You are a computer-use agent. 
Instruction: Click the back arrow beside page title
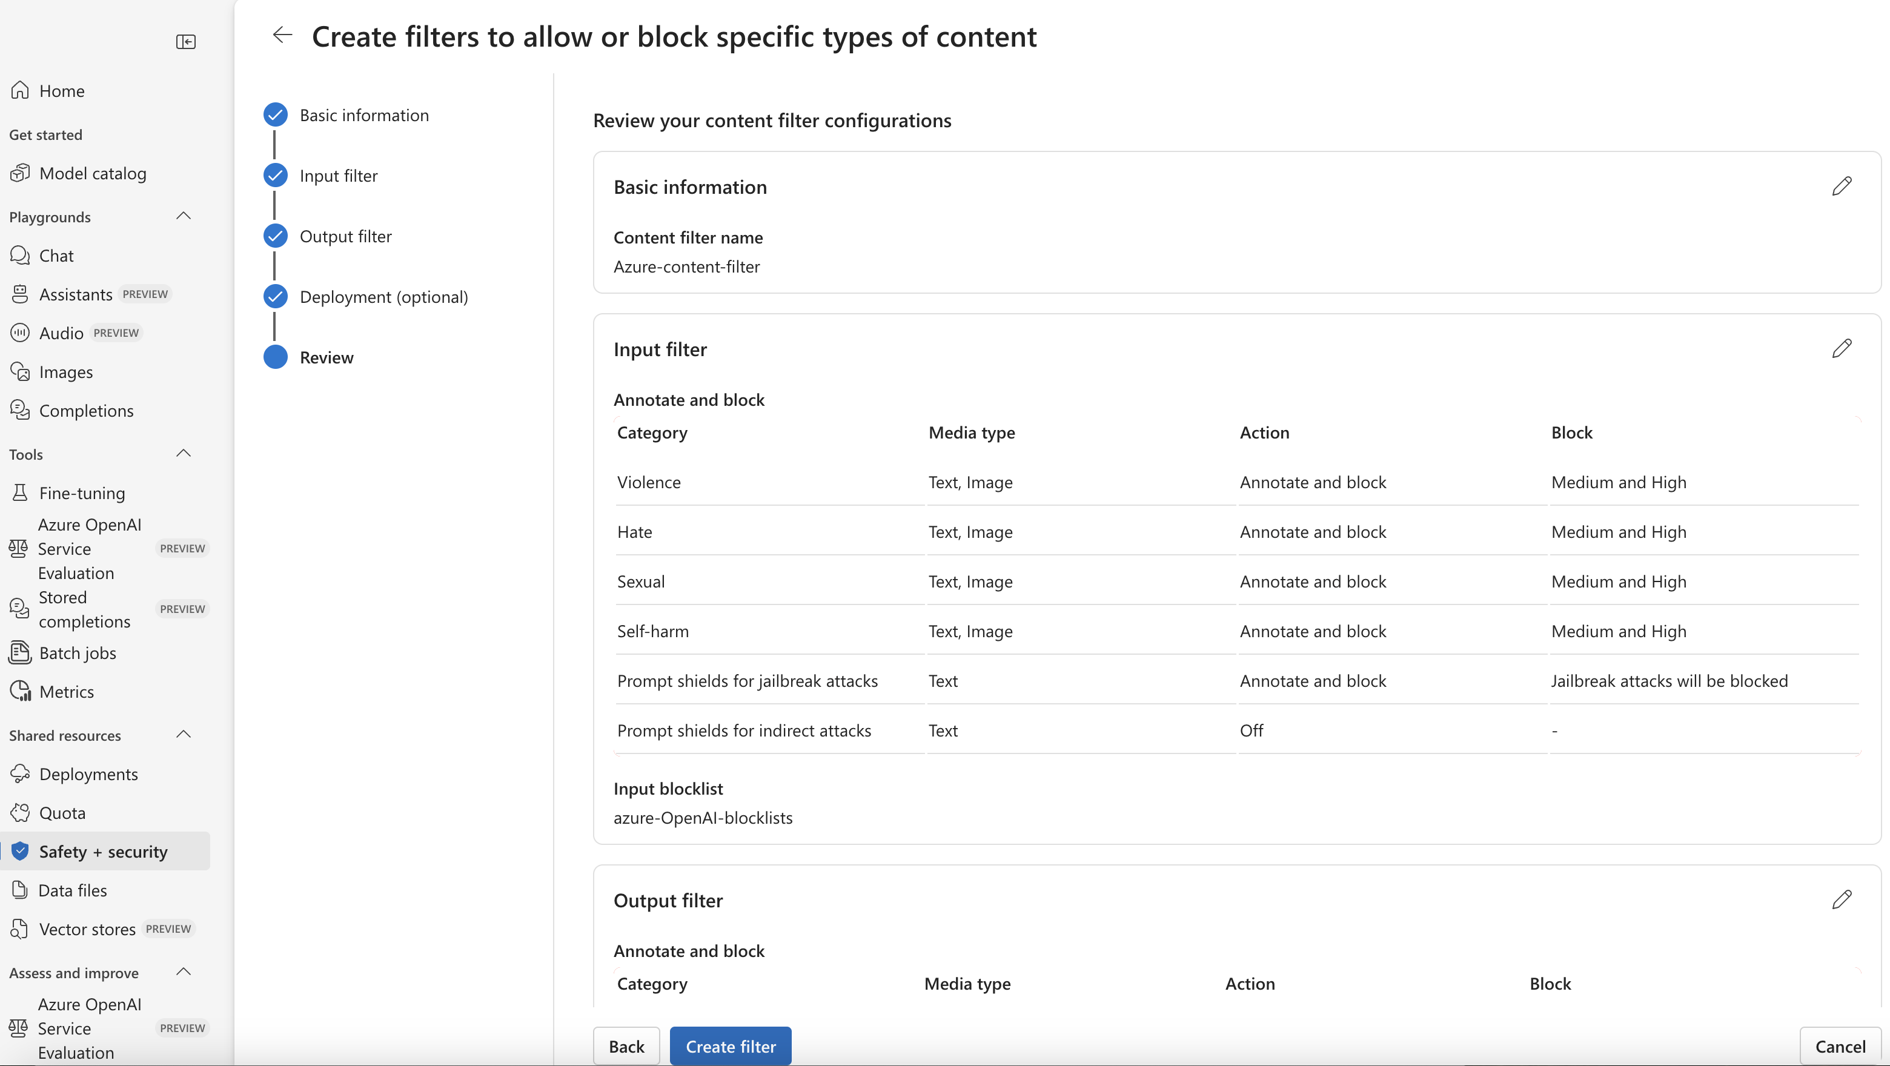point(282,35)
